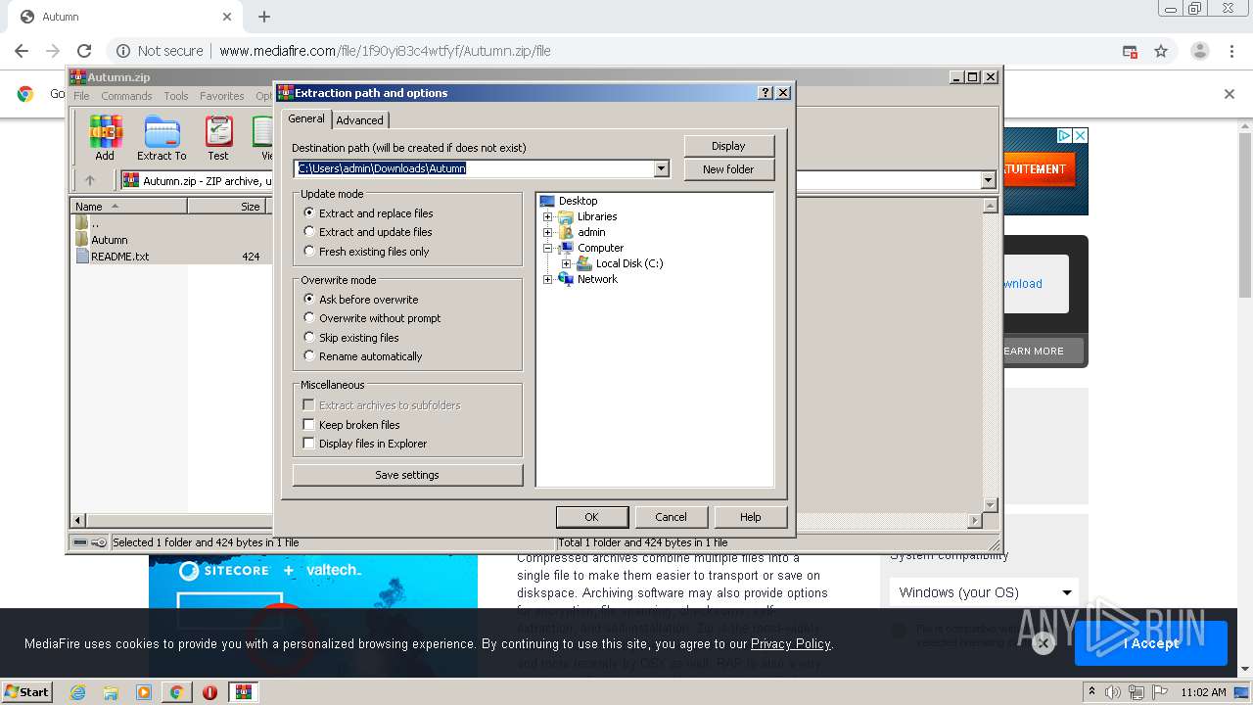Click the Opera taskbar icon

point(209,692)
